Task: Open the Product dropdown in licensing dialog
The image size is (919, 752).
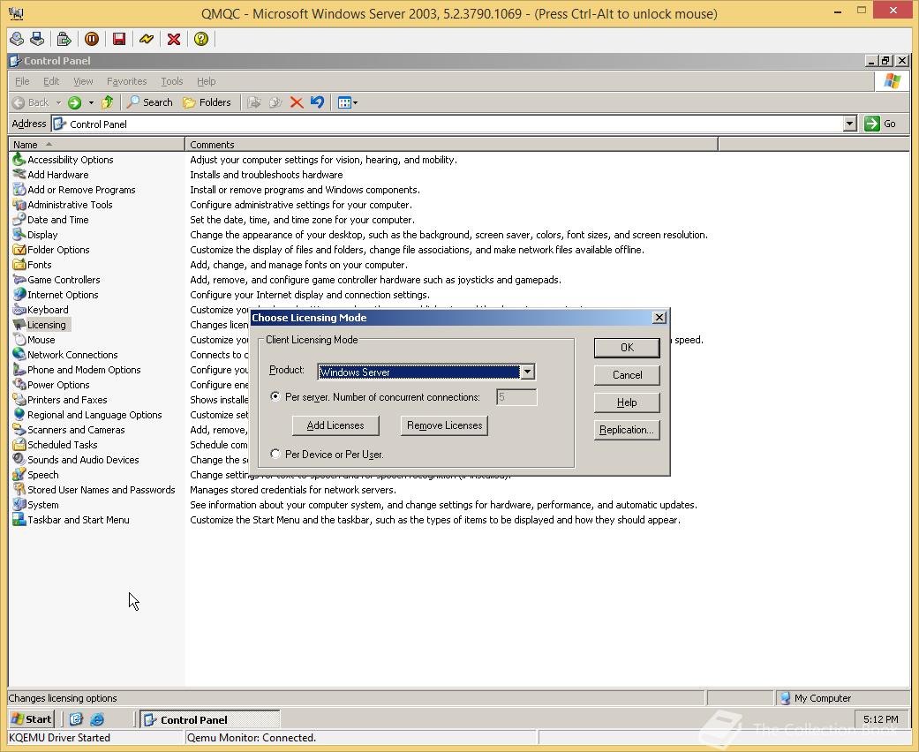Action: [x=528, y=372]
